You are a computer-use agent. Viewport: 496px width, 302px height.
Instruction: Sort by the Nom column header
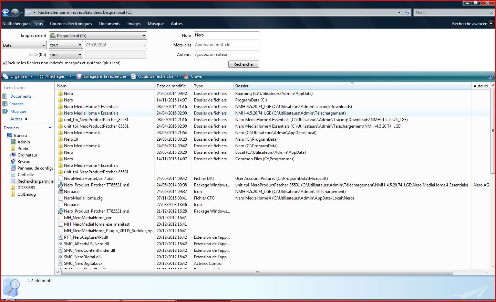(x=105, y=86)
